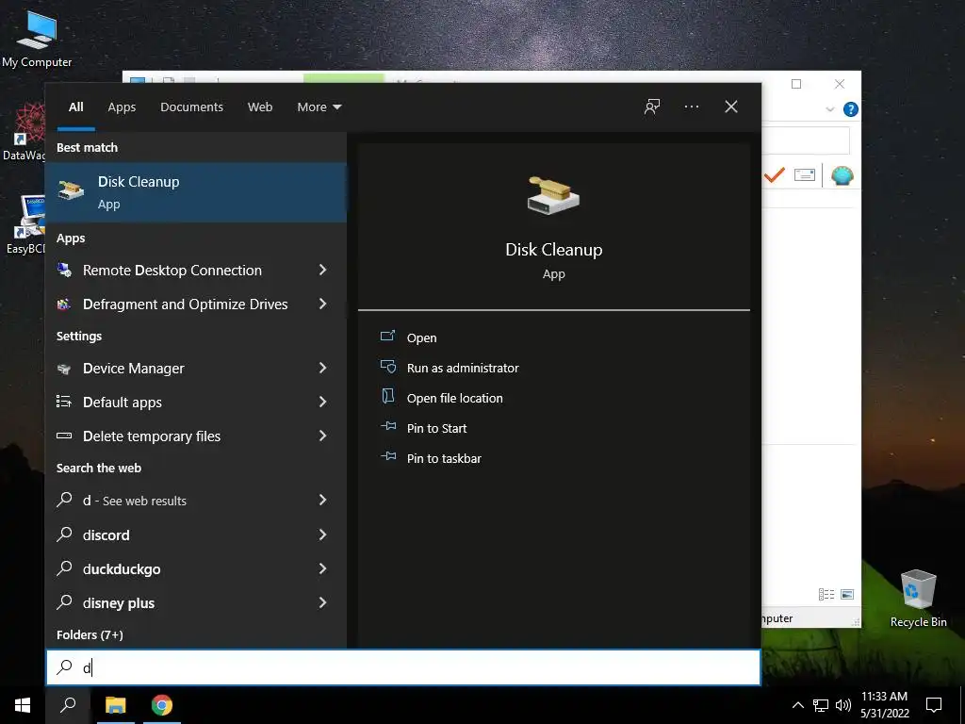The image size is (965, 724).
Task: Expand the disney plus search arrow
Action: tap(322, 602)
